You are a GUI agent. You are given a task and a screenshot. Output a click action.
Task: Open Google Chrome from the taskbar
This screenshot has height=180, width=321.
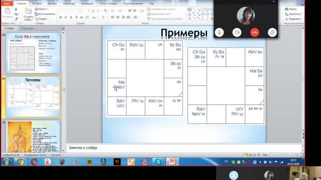click(x=20, y=162)
